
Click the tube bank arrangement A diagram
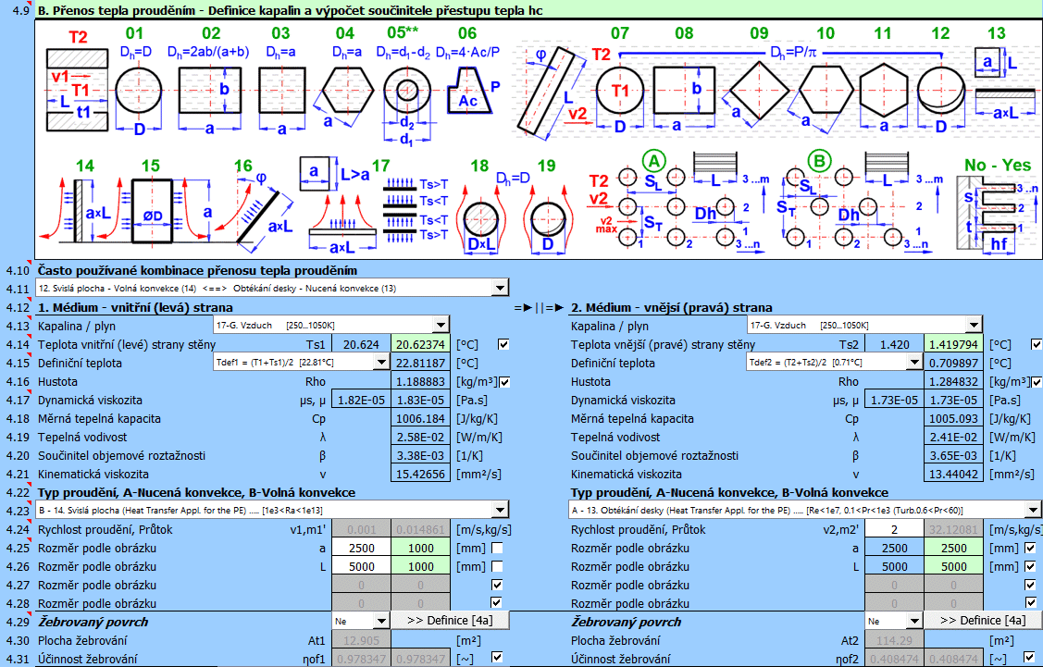tap(657, 204)
